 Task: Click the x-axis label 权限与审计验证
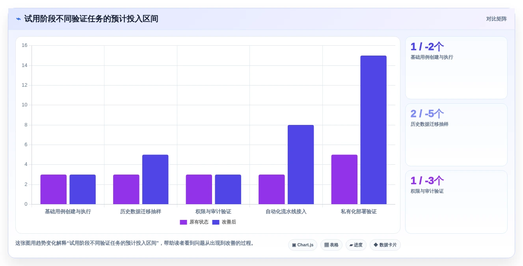[x=213, y=212]
